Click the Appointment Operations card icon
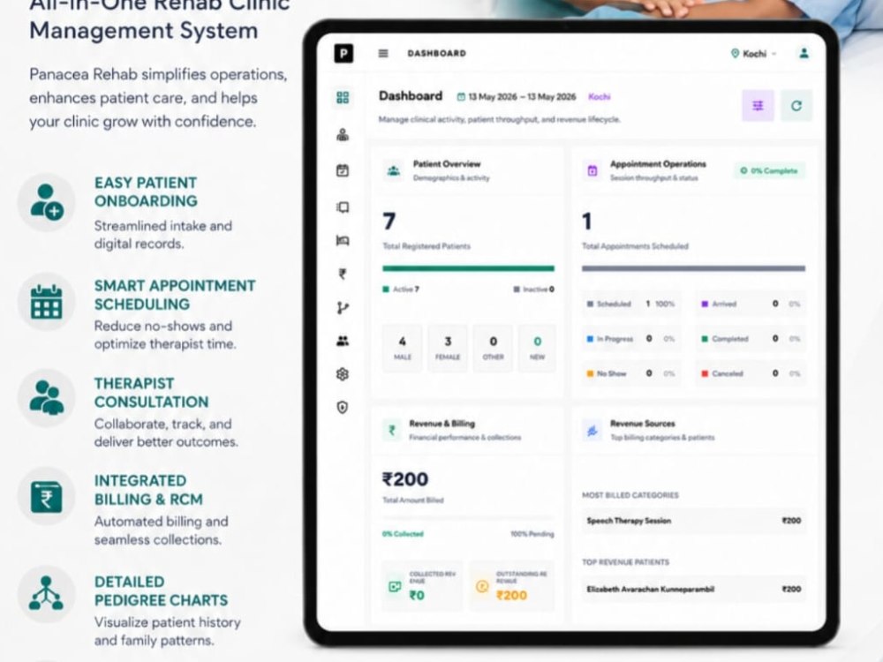Screen dimensions: 883x662 click(592, 170)
